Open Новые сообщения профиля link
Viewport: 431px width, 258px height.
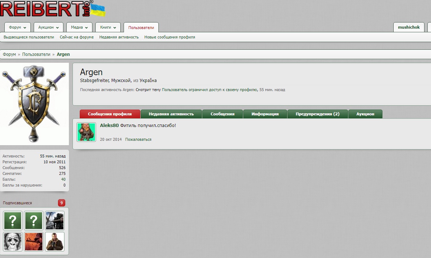click(x=170, y=37)
